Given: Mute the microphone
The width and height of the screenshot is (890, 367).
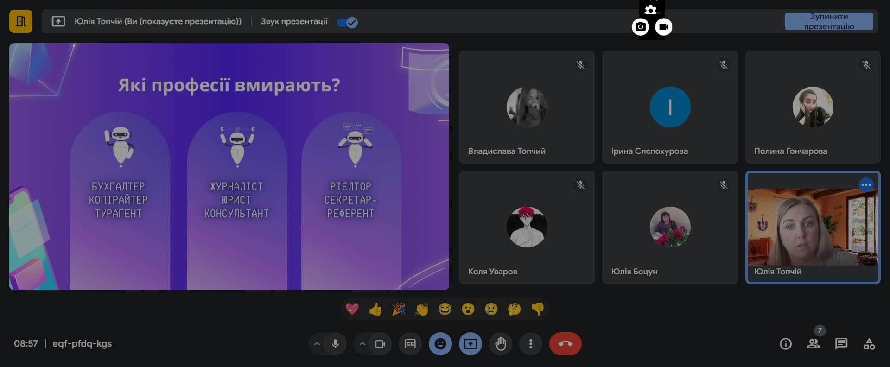Looking at the screenshot, I should point(335,344).
